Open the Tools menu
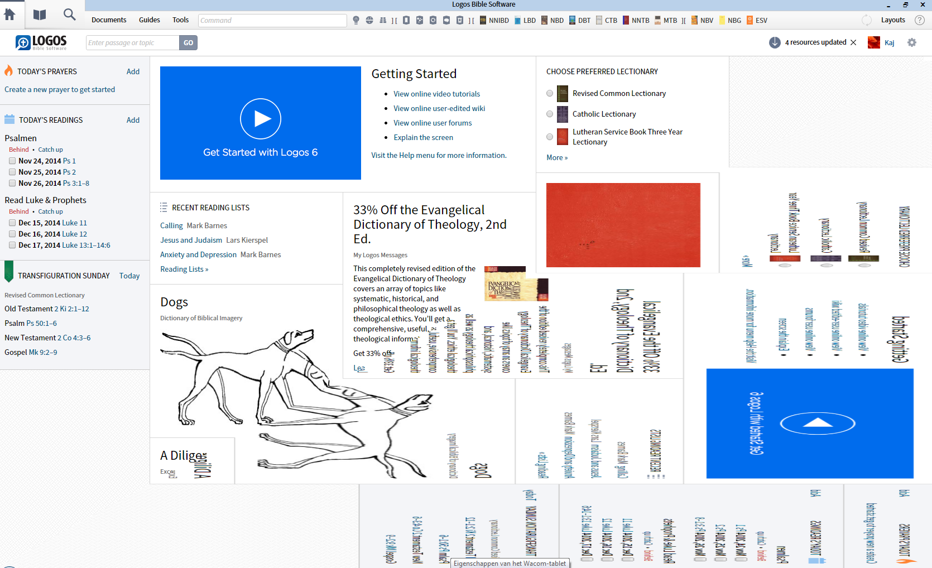The width and height of the screenshot is (932, 568). coord(180,20)
